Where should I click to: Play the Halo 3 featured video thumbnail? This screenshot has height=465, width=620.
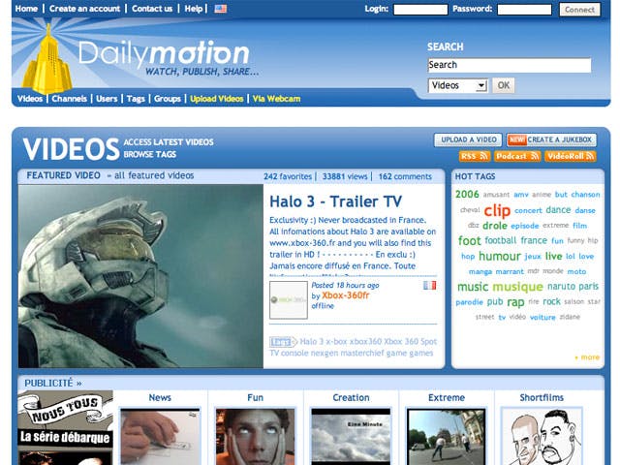[140, 276]
